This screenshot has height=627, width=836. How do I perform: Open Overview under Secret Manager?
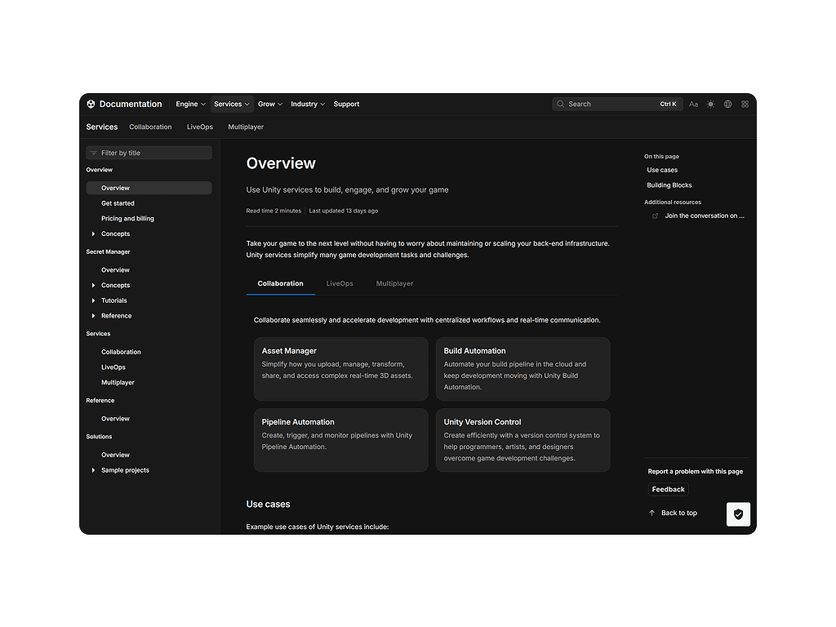(115, 270)
